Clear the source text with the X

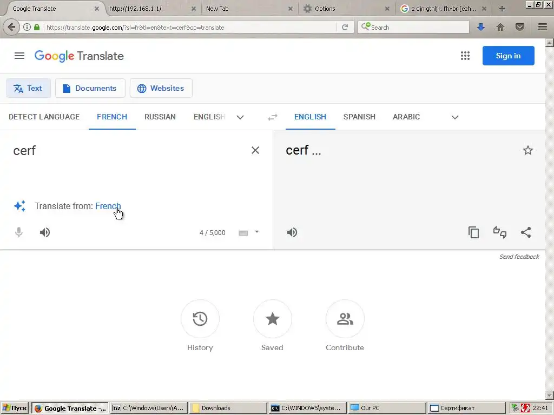[255, 150]
